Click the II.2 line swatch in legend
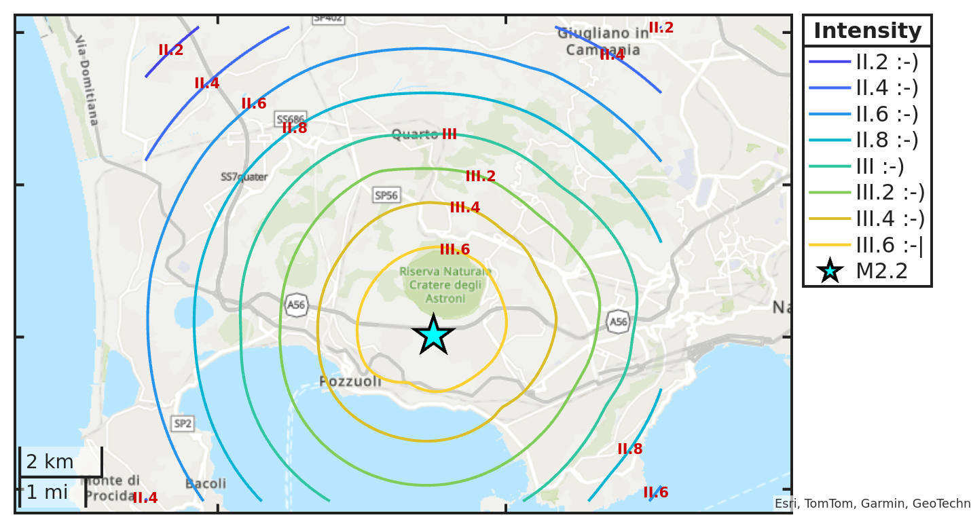 pos(830,62)
